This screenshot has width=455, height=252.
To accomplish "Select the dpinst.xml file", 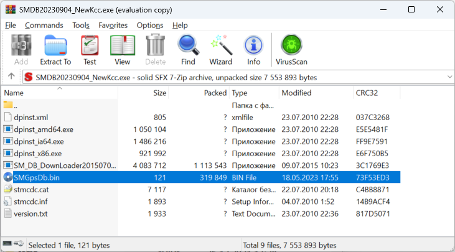I will pos(30,117).
